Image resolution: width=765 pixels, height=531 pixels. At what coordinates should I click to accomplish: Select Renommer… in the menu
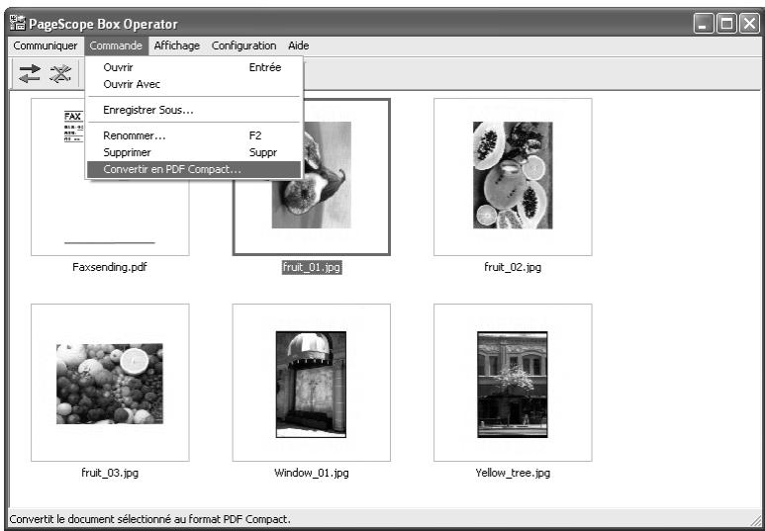[x=194, y=136]
